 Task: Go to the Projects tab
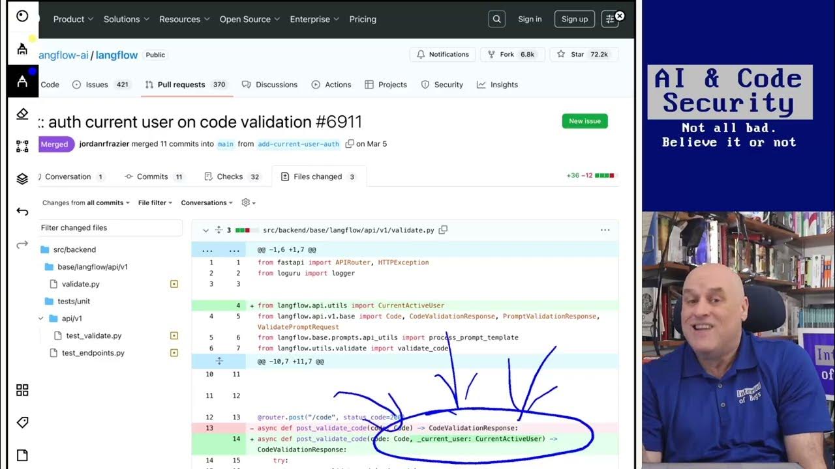[x=386, y=85]
